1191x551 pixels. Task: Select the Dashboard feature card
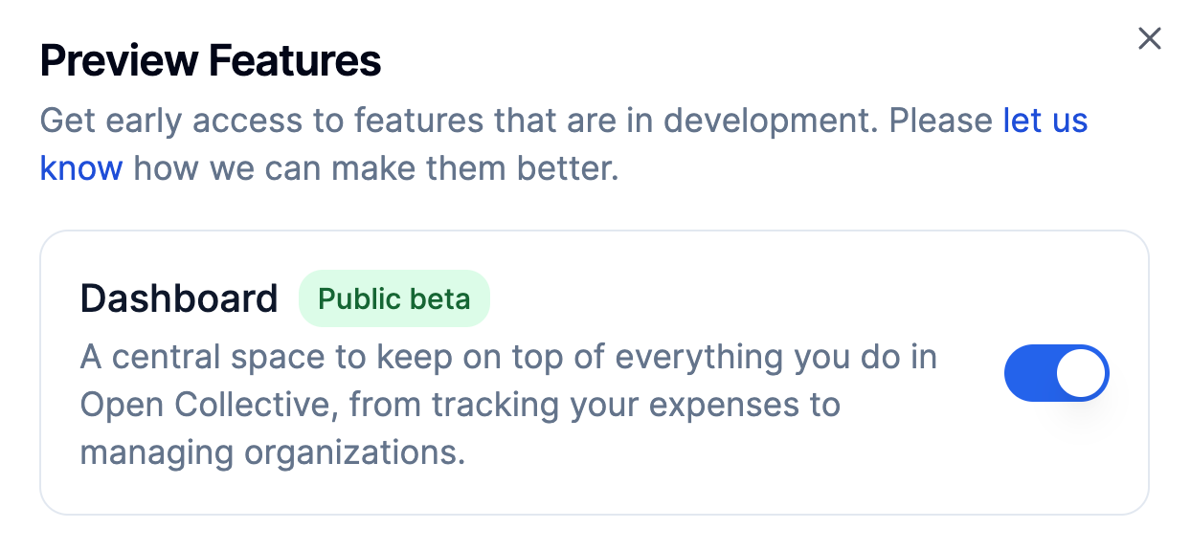click(x=594, y=373)
